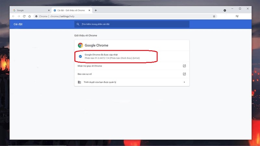Viewport: 260px width, 146px height.
Task: Reload the page with the refresh icon
Action: (24, 16)
